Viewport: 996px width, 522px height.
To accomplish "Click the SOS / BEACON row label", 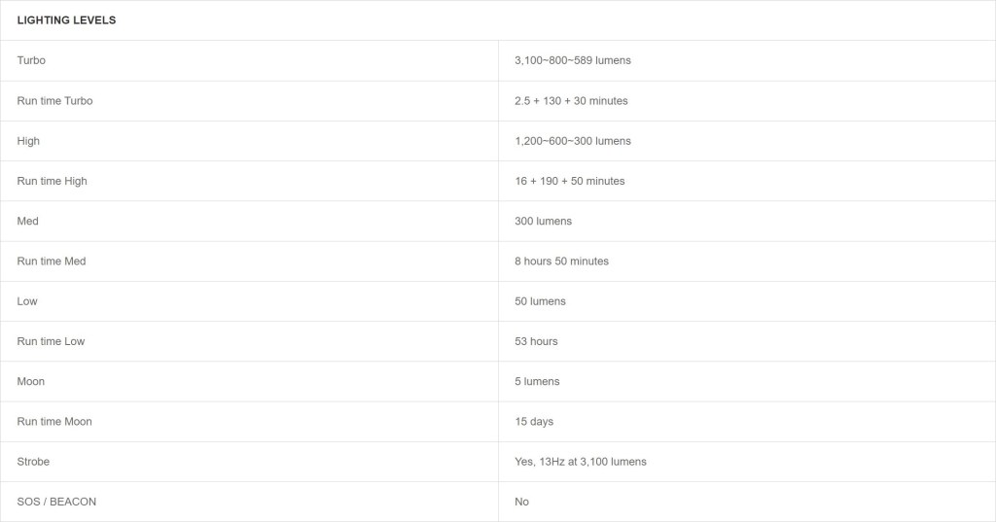I will (56, 502).
